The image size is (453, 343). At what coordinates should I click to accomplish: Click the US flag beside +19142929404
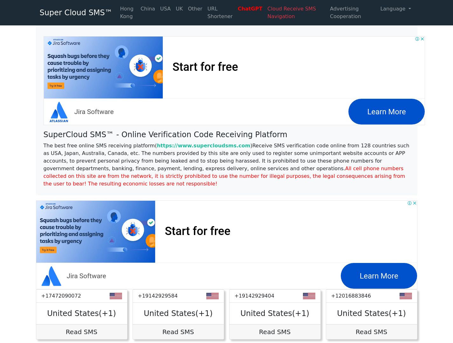point(309,296)
